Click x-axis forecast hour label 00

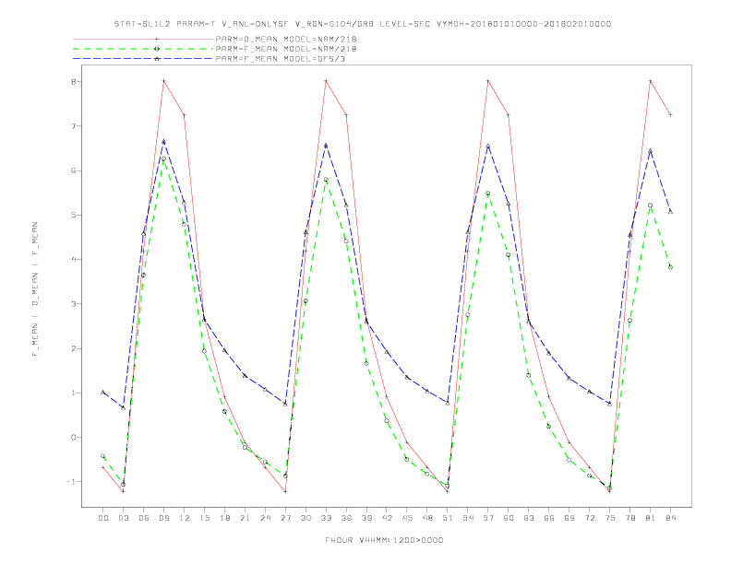click(103, 518)
